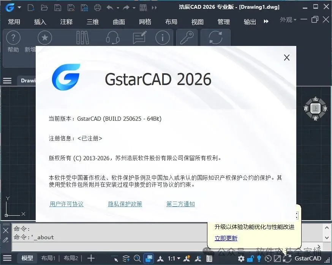Select the 曲面 ribbon tab
The height and width of the screenshot is (265, 332).
119,22
